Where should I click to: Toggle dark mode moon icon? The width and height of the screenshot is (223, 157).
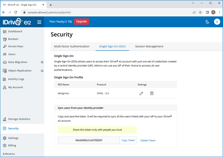(x=207, y=22)
